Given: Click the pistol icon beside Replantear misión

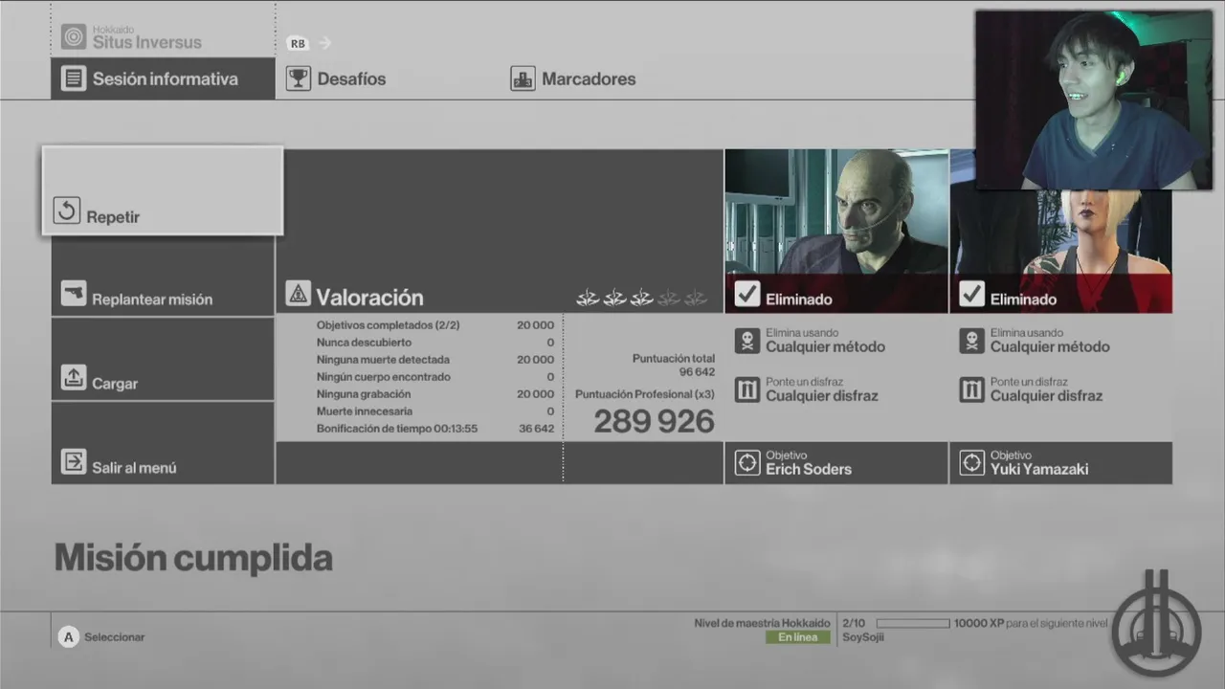Looking at the screenshot, I should point(74,293).
